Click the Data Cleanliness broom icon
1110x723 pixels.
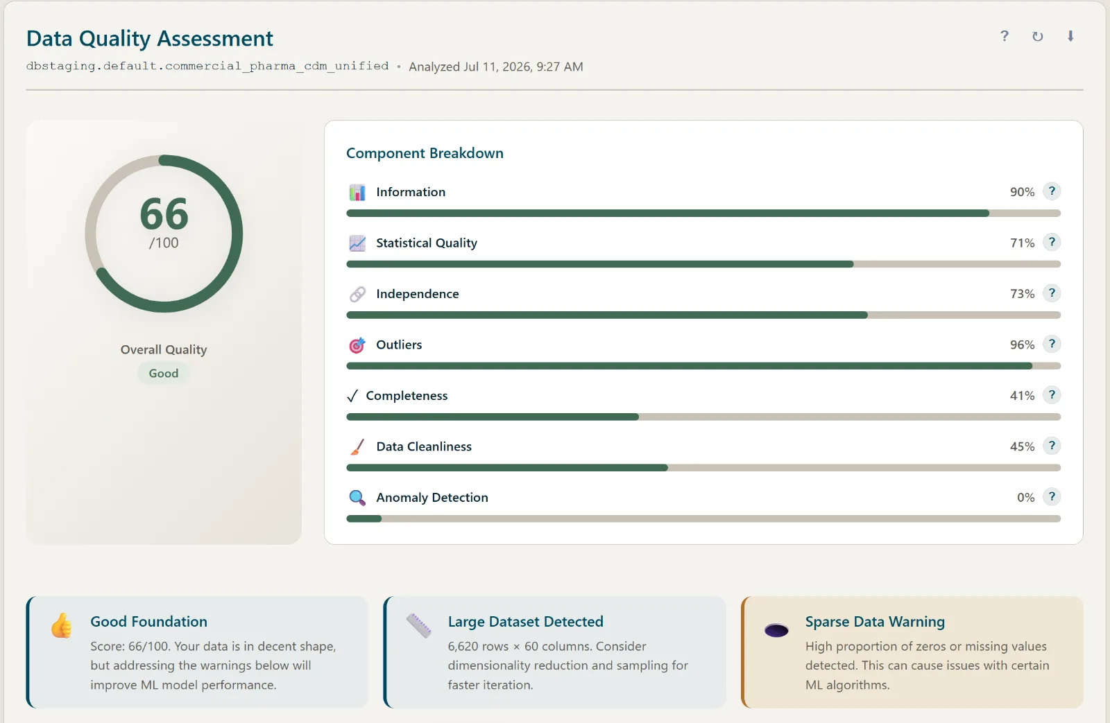point(357,447)
